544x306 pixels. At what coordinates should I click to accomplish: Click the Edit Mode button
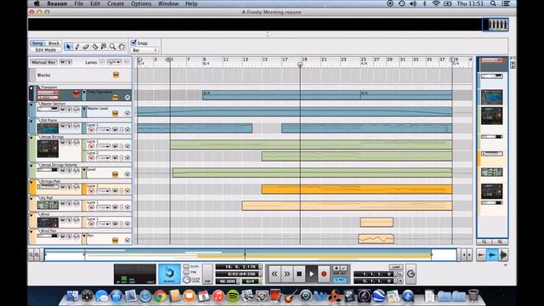pyautogui.click(x=46, y=49)
